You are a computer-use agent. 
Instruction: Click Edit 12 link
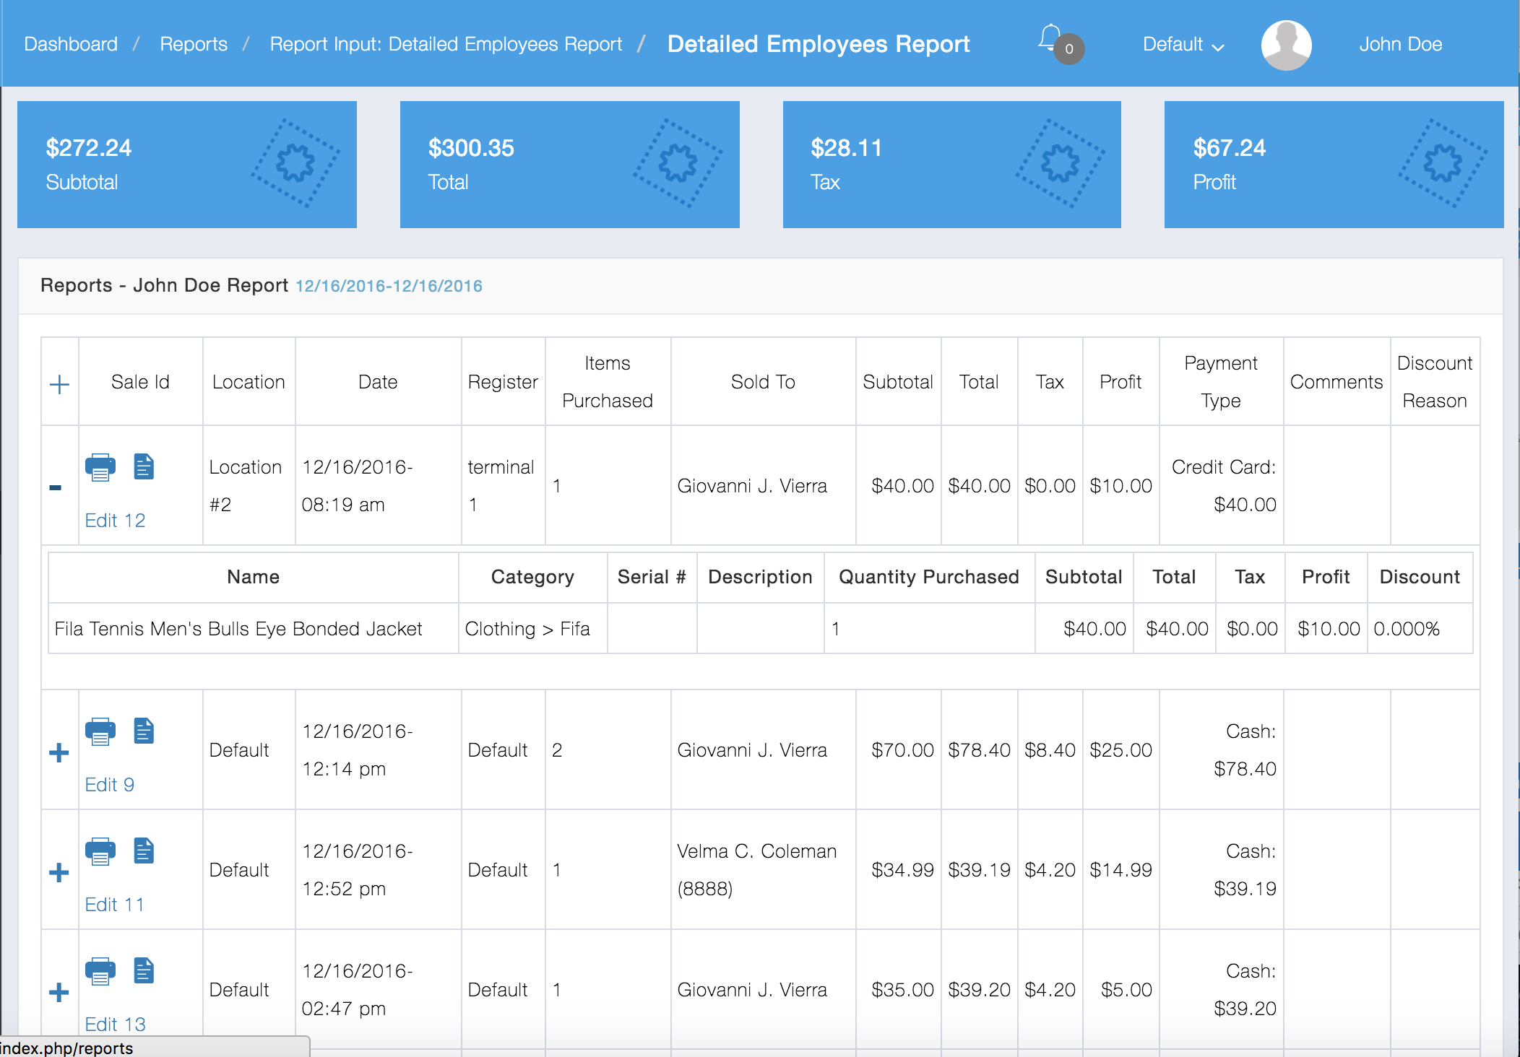point(115,521)
